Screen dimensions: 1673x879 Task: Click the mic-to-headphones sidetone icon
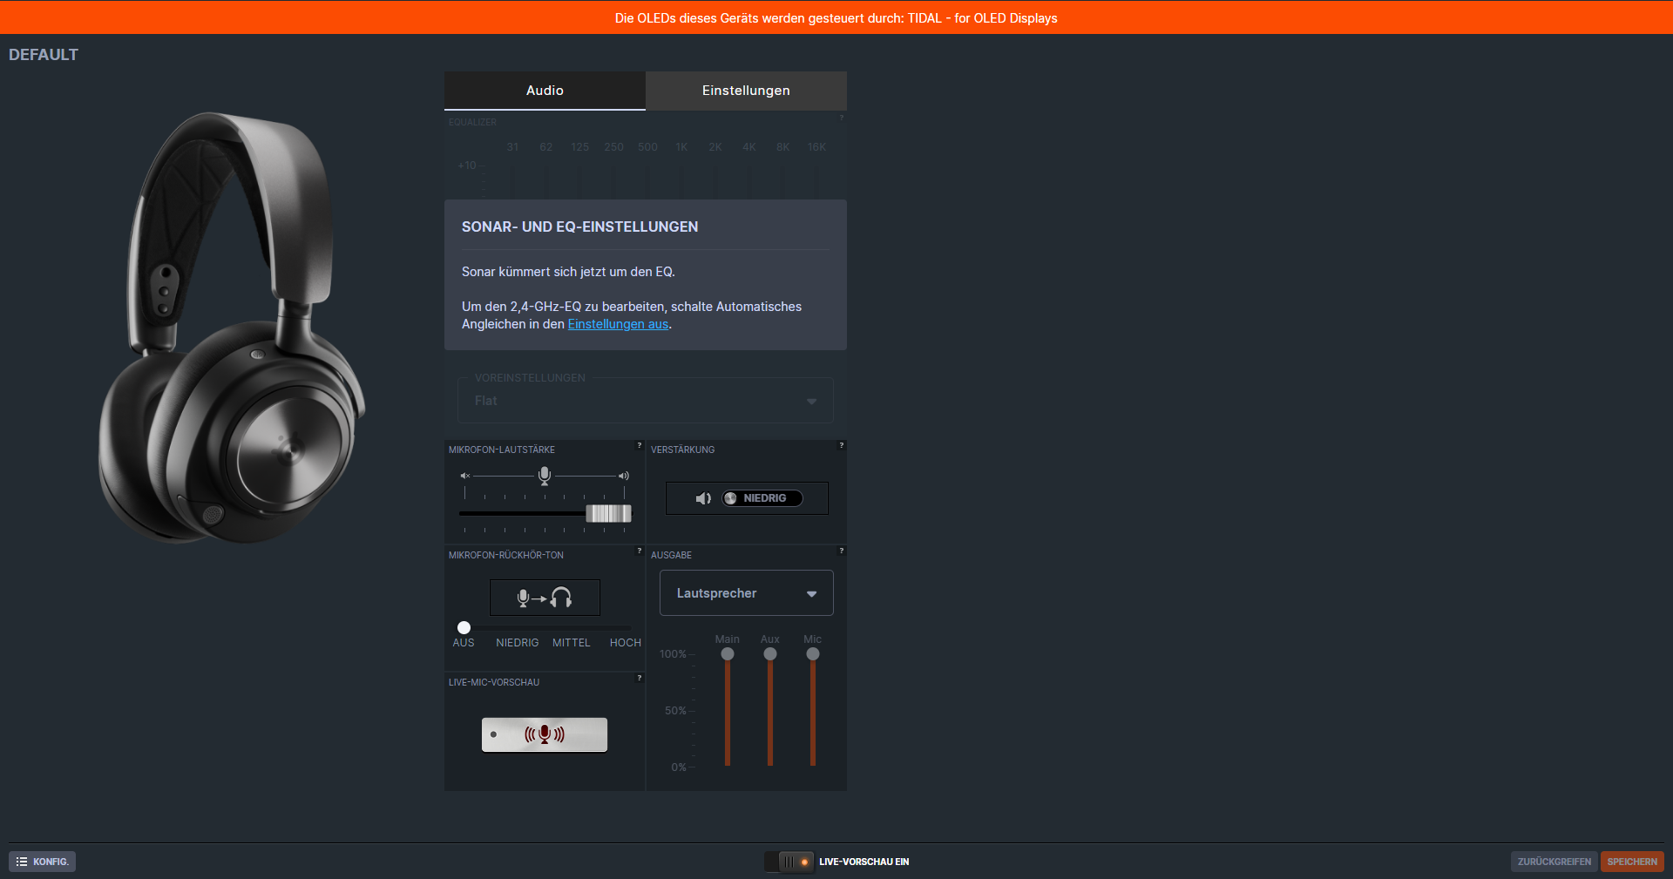pyautogui.click(x=545, y=598)
